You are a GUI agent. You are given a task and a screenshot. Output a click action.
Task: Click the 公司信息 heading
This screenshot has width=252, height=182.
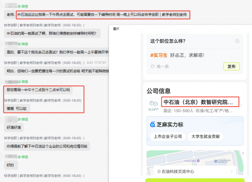point(159,91)
